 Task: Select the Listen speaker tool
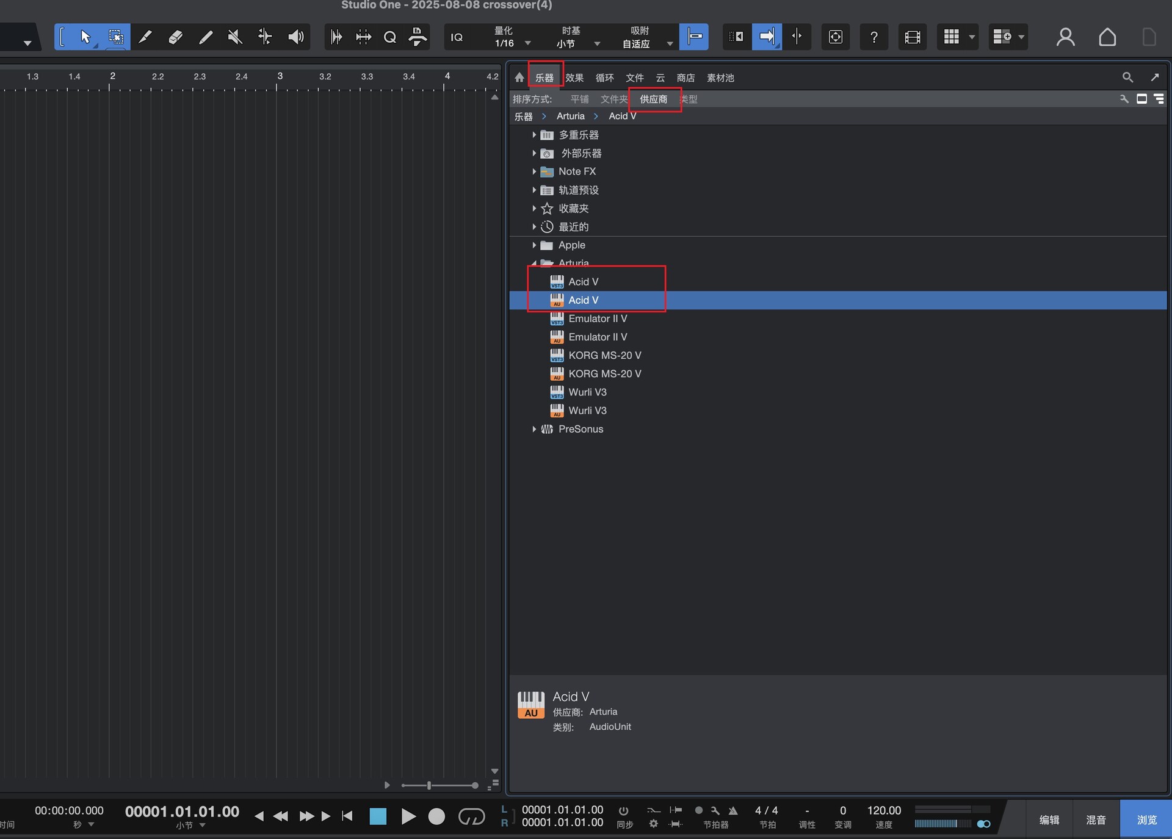click(x=295, y=37)
